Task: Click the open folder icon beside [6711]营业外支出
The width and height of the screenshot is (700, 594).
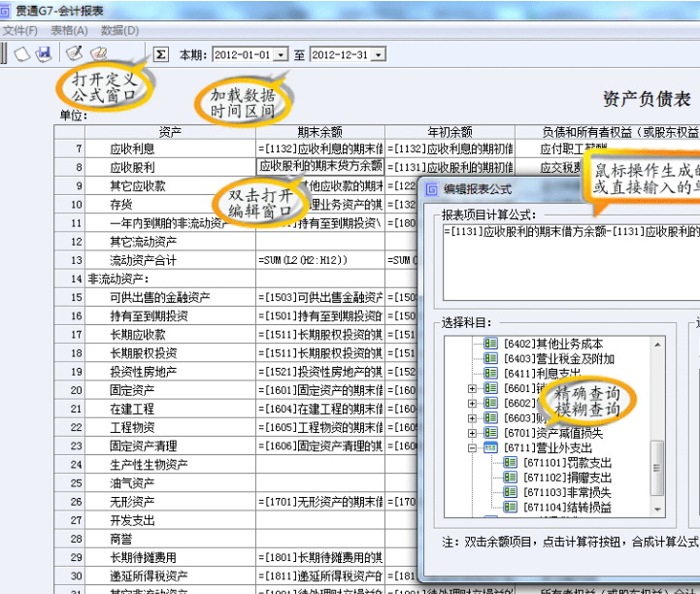Action: pyautogui.click(x=490, y=447)
